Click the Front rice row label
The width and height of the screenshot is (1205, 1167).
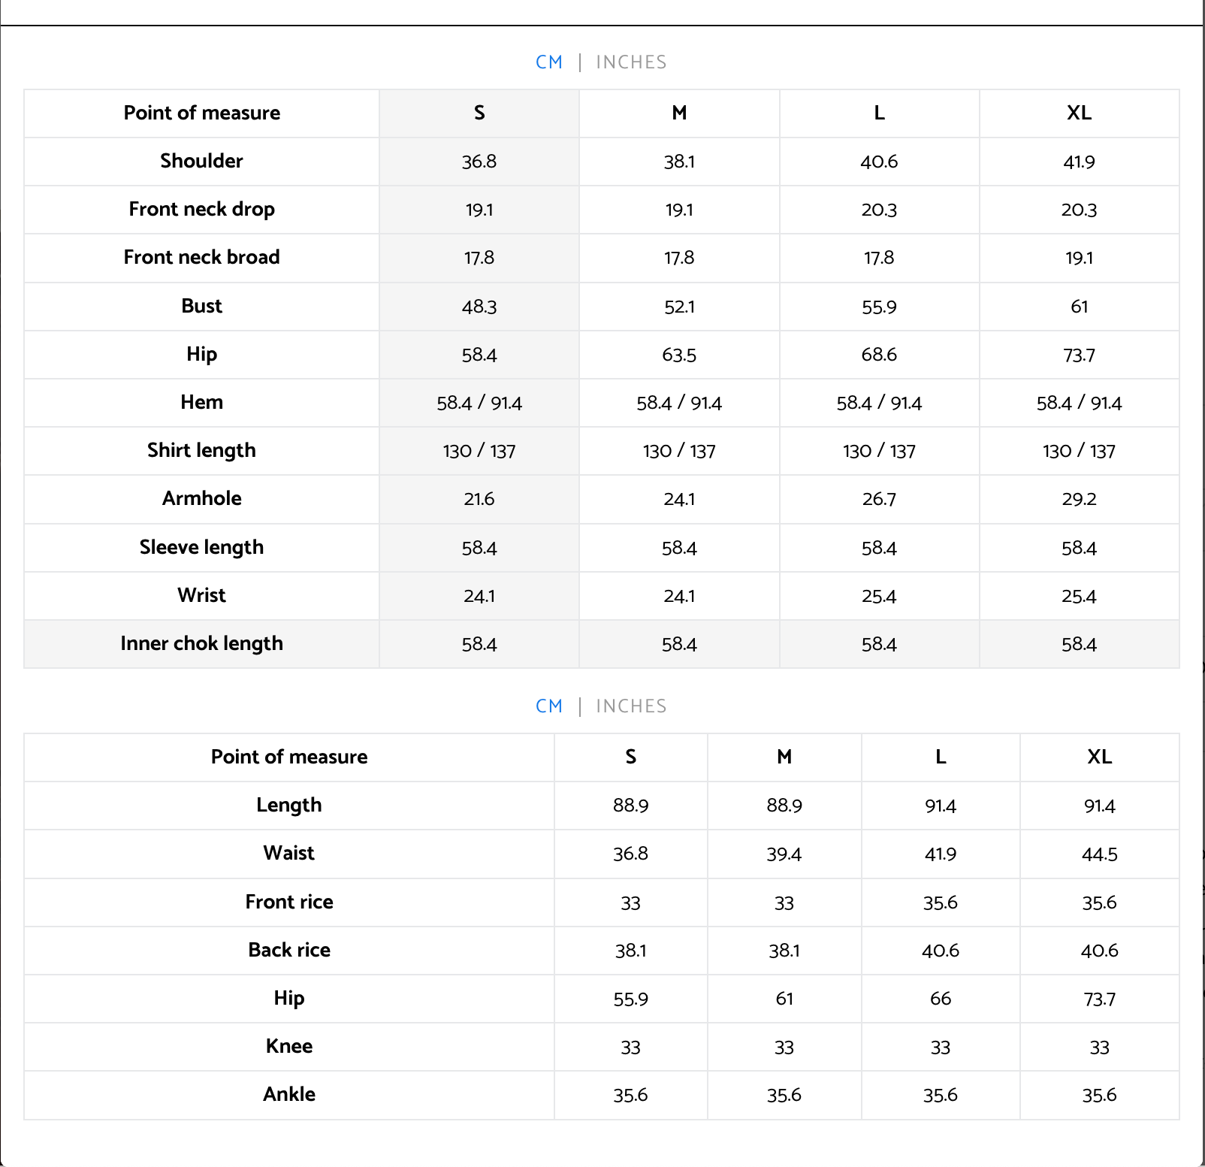[289, 902]
